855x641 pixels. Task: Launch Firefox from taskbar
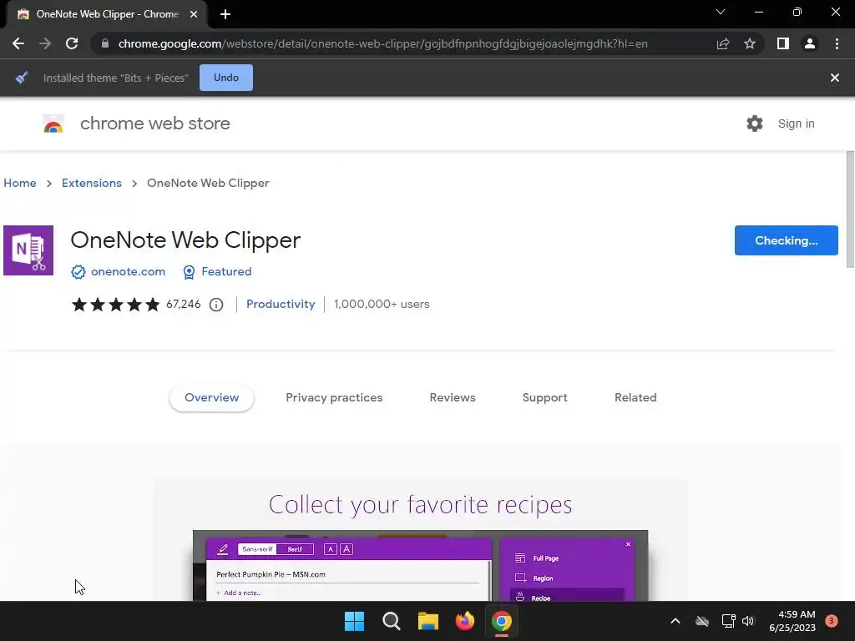pos(465,621)
